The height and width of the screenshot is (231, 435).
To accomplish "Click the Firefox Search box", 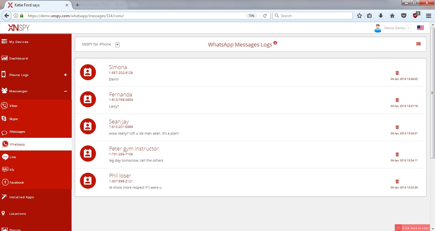I will click(x=313, y=16).
